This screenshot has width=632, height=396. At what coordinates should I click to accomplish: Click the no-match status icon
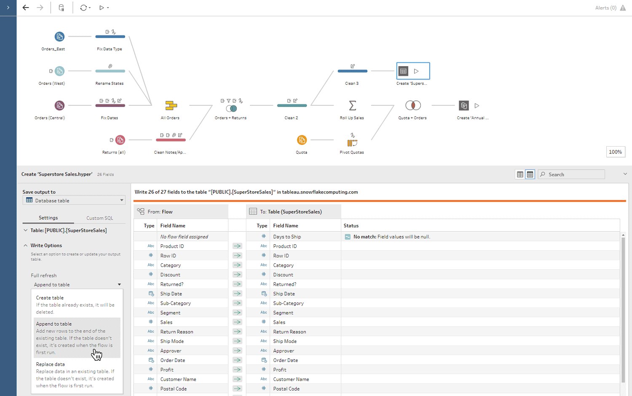coord(348,237)
